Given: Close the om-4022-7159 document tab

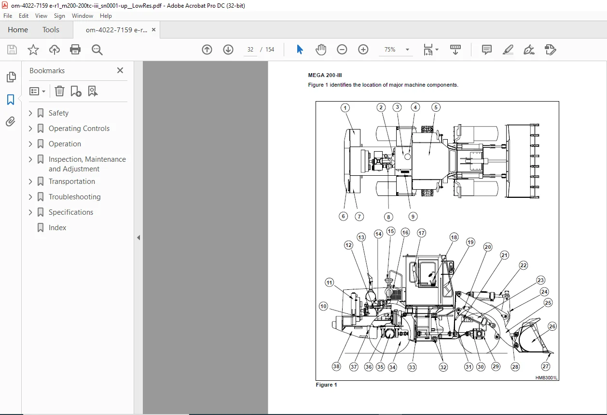Looking at the screenshot, I should (154, 30).
